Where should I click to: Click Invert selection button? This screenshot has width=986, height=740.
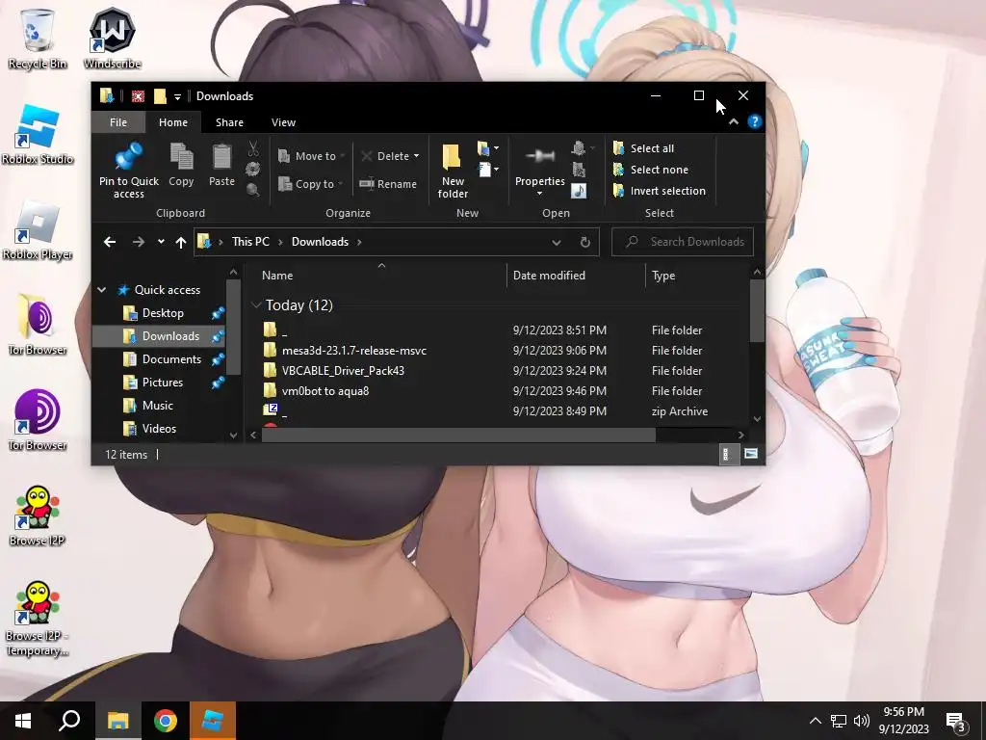tap(659, 191)
